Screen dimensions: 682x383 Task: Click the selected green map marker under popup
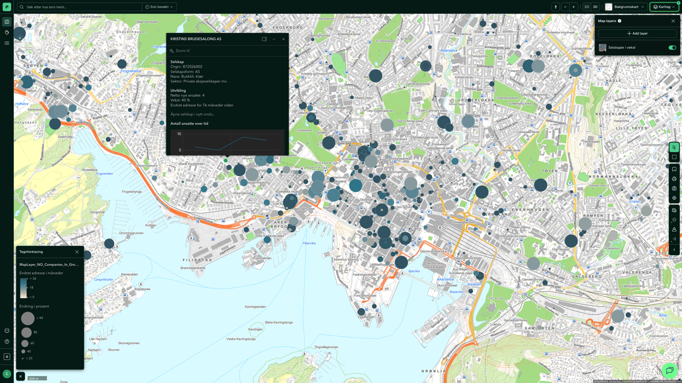click(x=226, y=160)
